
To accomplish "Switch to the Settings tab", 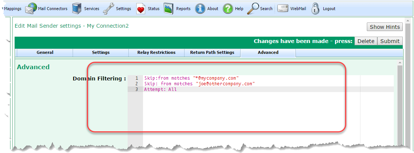I will pos(101,52).
